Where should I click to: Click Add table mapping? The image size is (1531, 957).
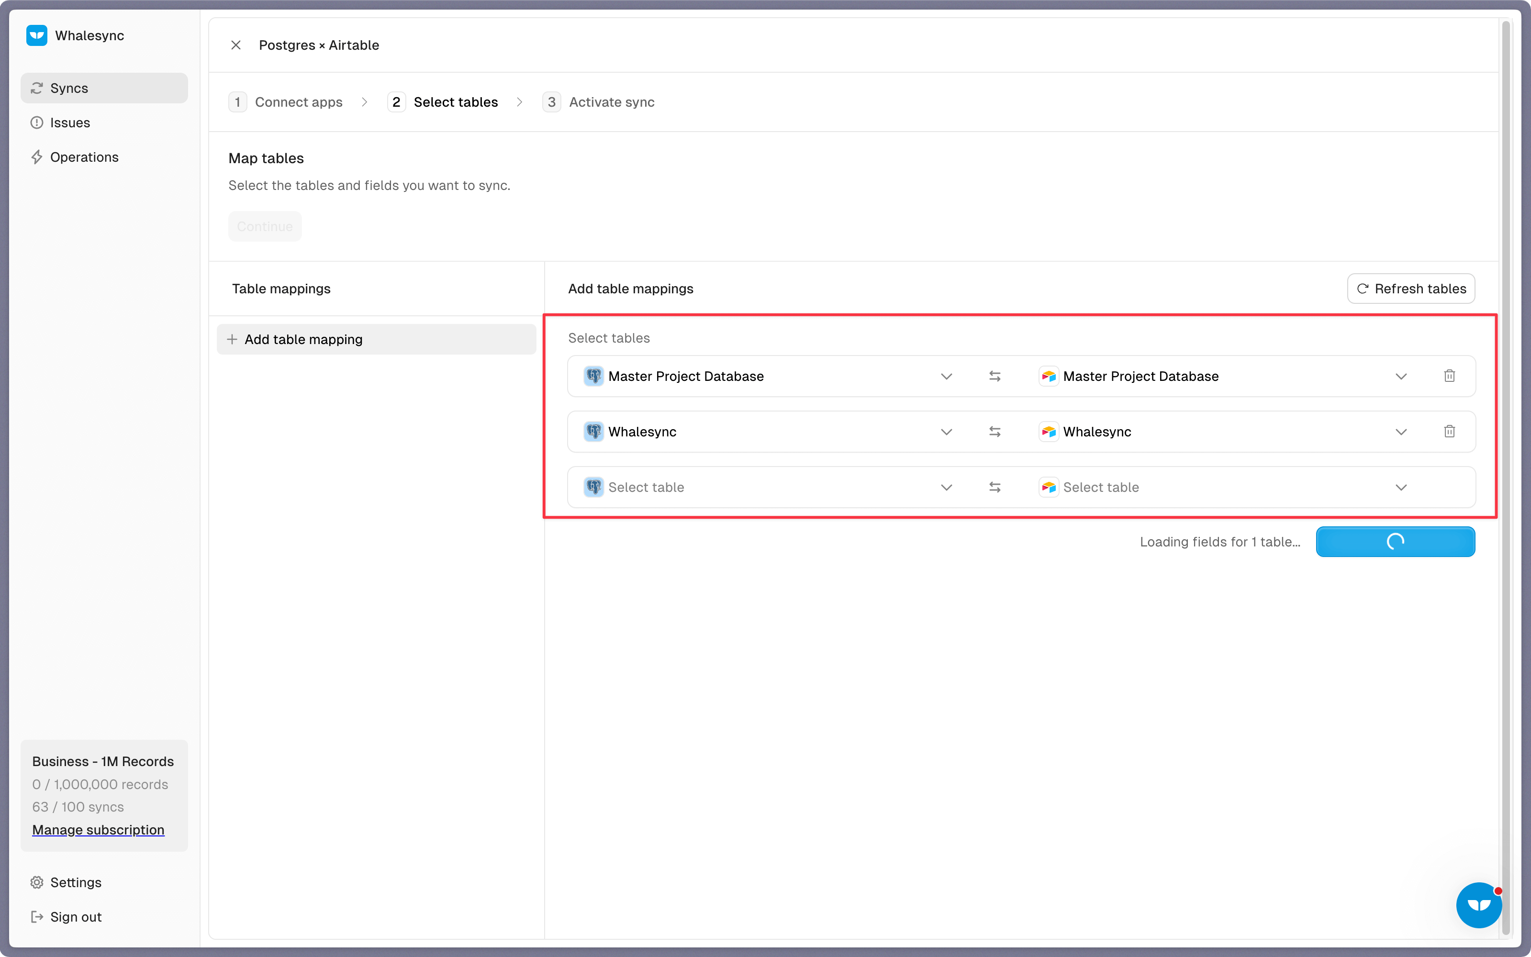(377, 339)
